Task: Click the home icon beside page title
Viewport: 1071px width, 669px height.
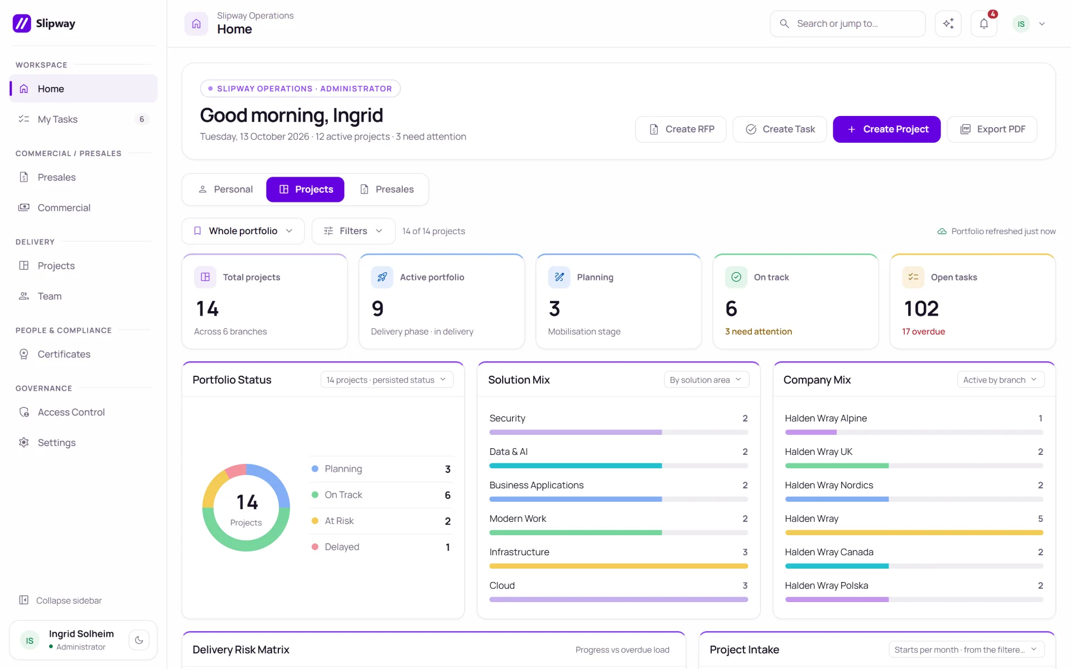Action: coord(196,23)
